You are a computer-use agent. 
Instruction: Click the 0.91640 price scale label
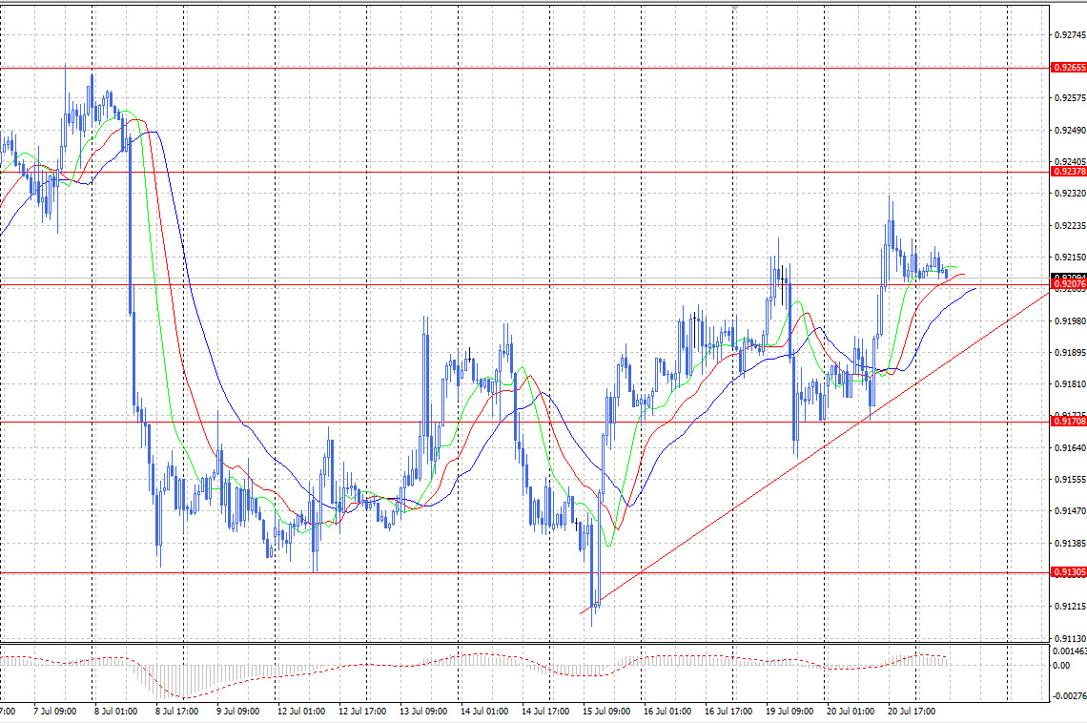1070,447
